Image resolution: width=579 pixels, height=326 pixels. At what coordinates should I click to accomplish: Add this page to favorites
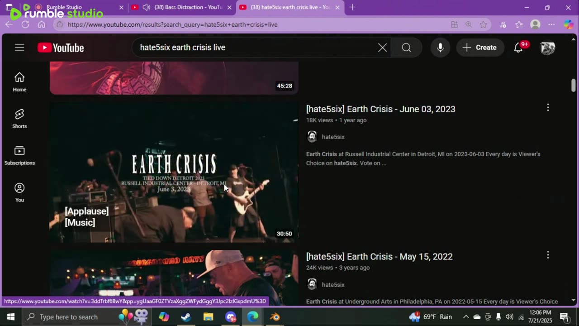click(484, 24)
